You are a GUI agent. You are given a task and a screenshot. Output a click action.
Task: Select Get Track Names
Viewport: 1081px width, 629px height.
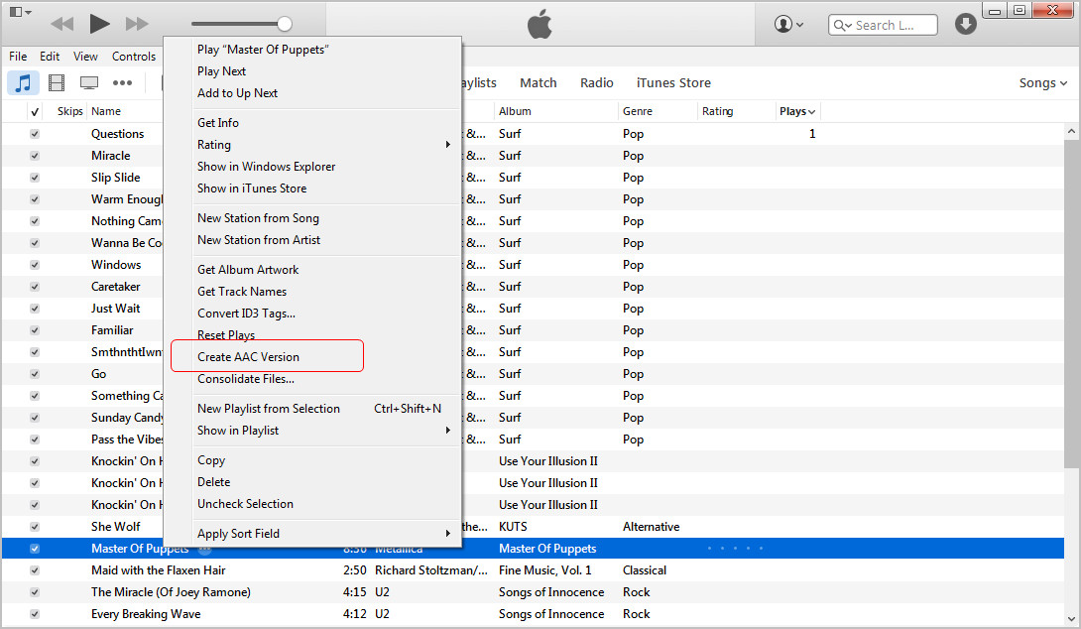click(241, 292)
